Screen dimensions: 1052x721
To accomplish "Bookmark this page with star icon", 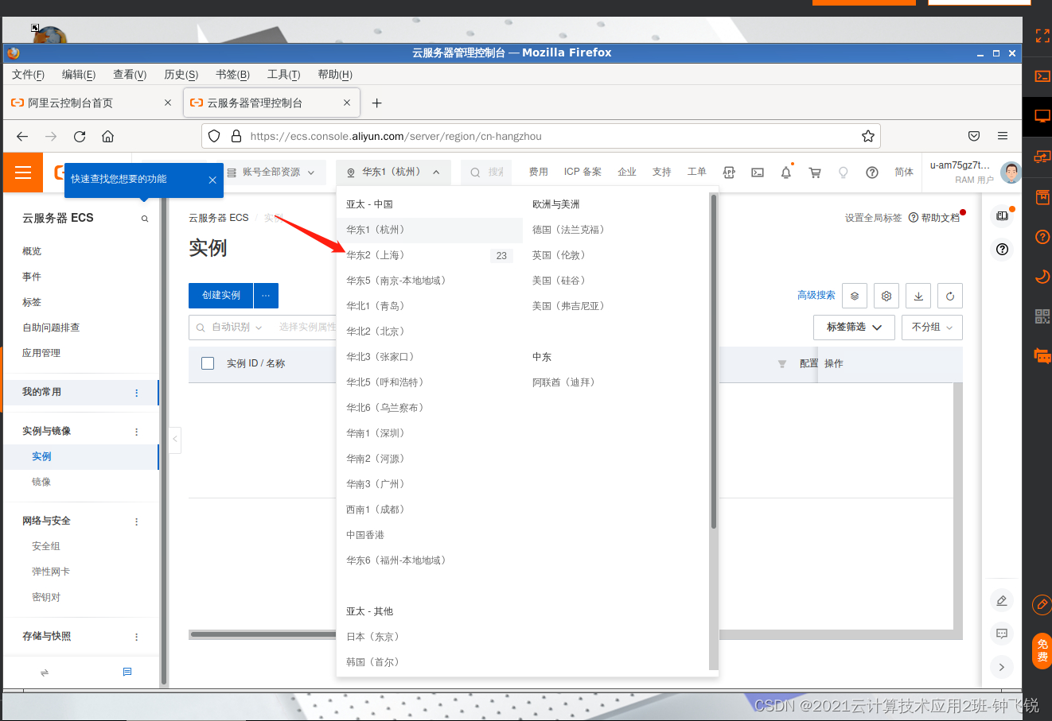I will (868, 136).
